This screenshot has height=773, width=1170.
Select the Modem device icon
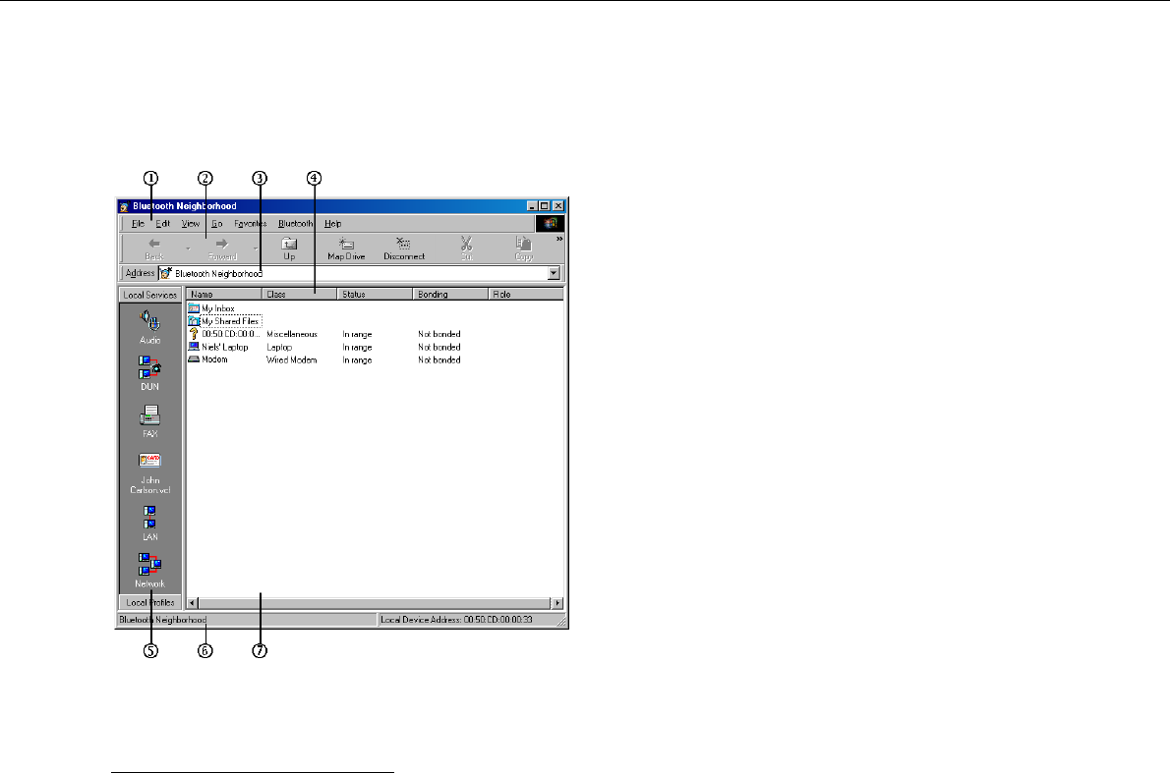coord(194,359)
